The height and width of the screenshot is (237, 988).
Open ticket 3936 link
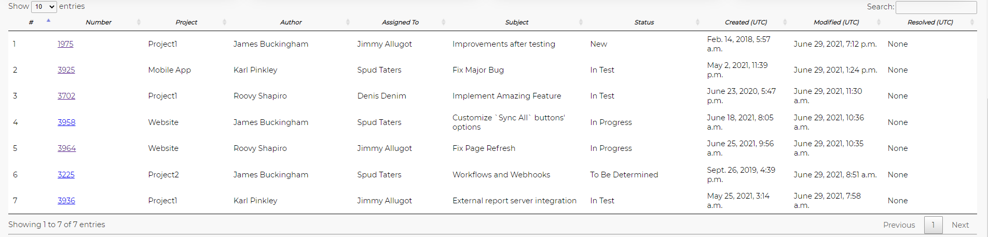click(66, 201)
